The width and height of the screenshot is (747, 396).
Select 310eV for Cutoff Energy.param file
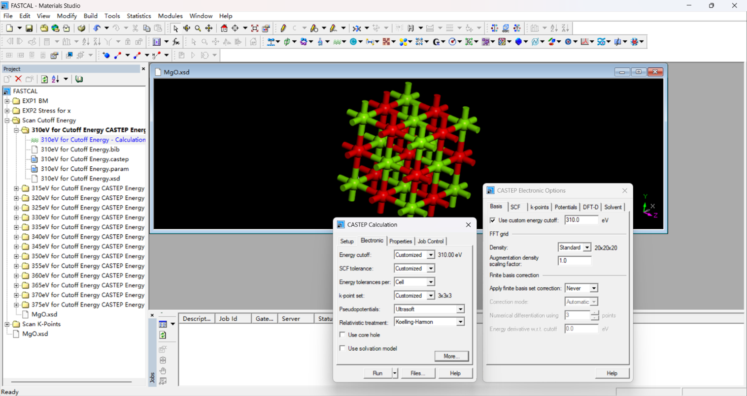[84, 169]
